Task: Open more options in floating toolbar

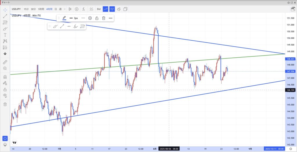Action: tap(111, 18)
